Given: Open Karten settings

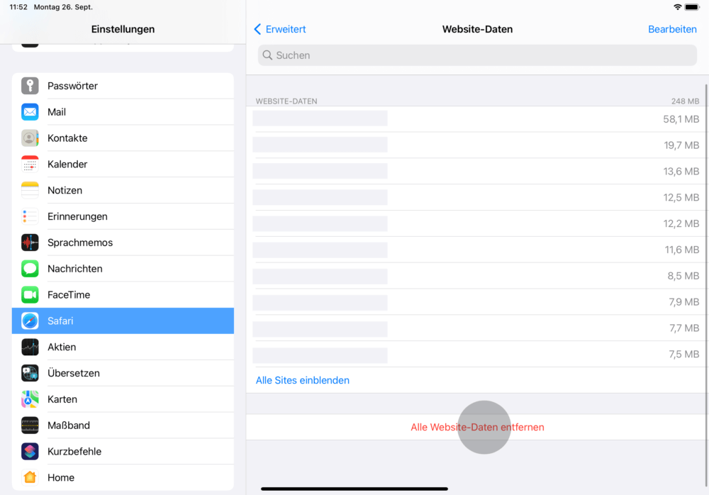Looking at the screenshot, I should click(x=123, y=399).
